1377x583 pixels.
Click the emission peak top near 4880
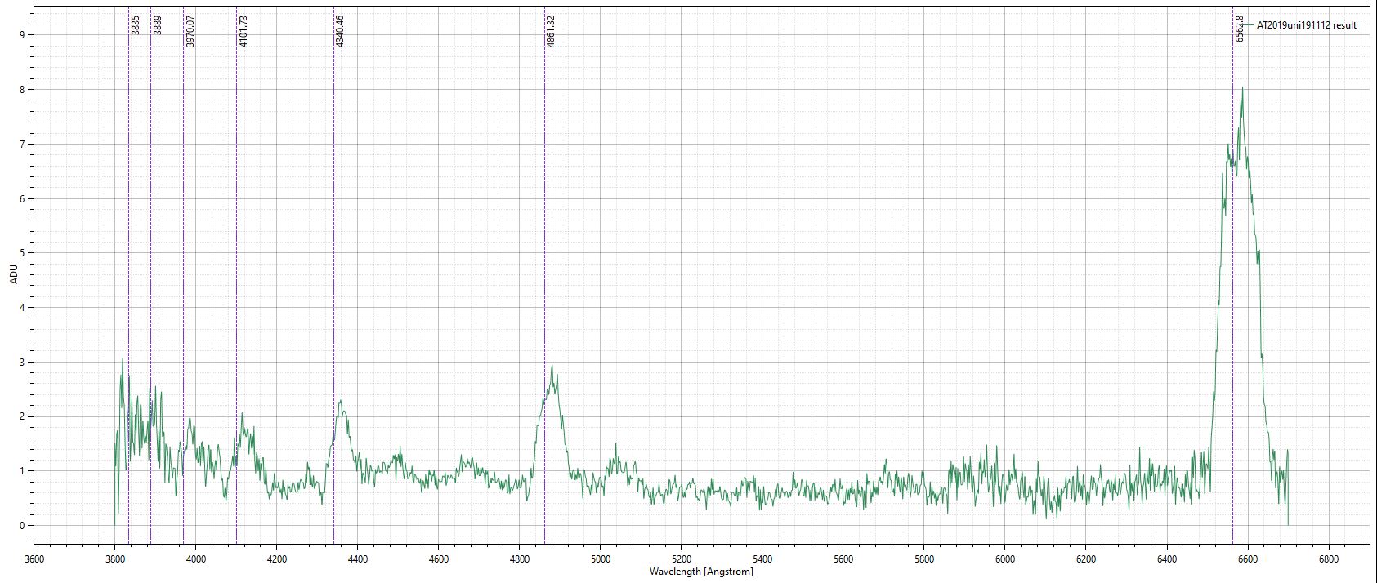[x=553, y=366]
